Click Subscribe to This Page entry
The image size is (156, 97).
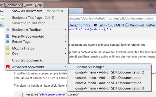(x=36, y=23)
